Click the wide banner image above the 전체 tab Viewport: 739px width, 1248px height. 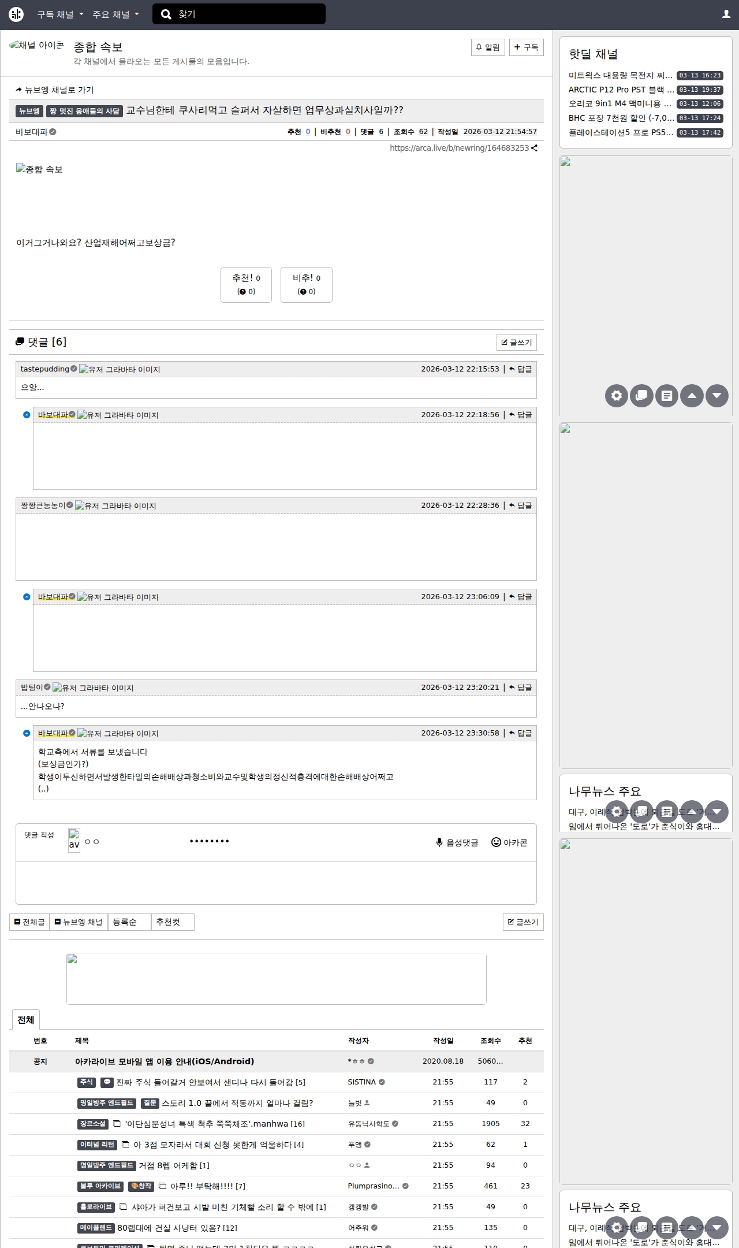click(x=277, y=979)
